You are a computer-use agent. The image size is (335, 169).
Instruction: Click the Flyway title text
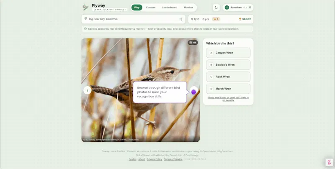(98, 5)
